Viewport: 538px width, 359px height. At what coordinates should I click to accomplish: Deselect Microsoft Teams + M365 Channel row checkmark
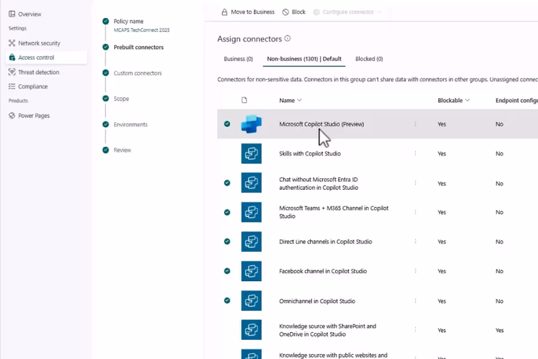[227, 212]
